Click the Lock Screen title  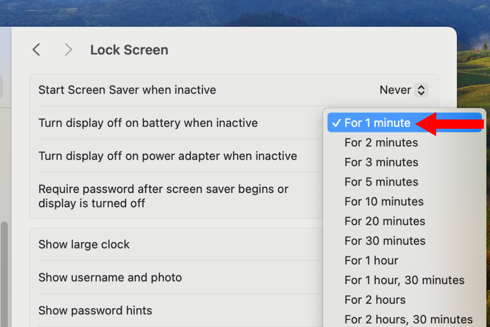[x=129, y=50]
